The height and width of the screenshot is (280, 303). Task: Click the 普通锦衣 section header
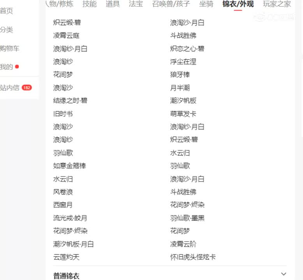click(66, 276)
